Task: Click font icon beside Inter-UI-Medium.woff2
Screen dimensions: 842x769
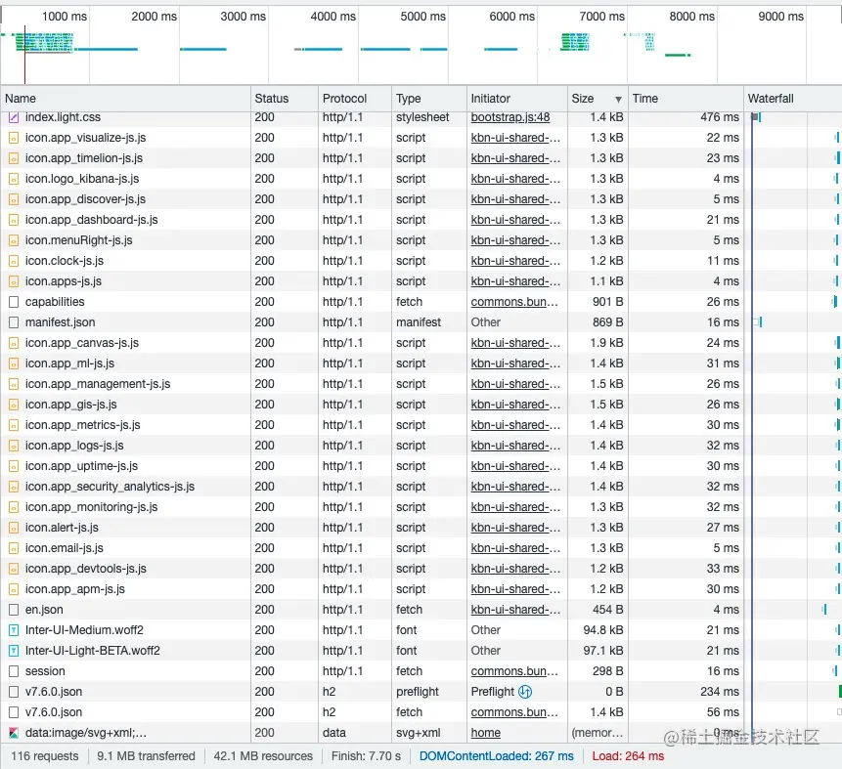Action: pyautogui.click(x=14, y=630)
